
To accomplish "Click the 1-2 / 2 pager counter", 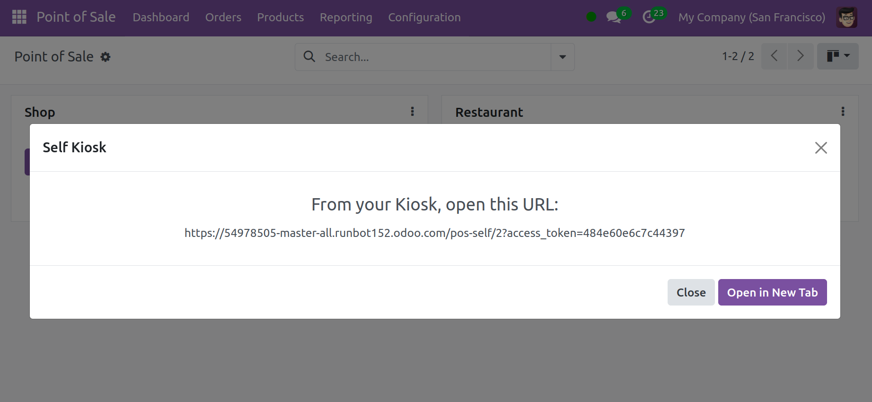I will coord(738,56).
